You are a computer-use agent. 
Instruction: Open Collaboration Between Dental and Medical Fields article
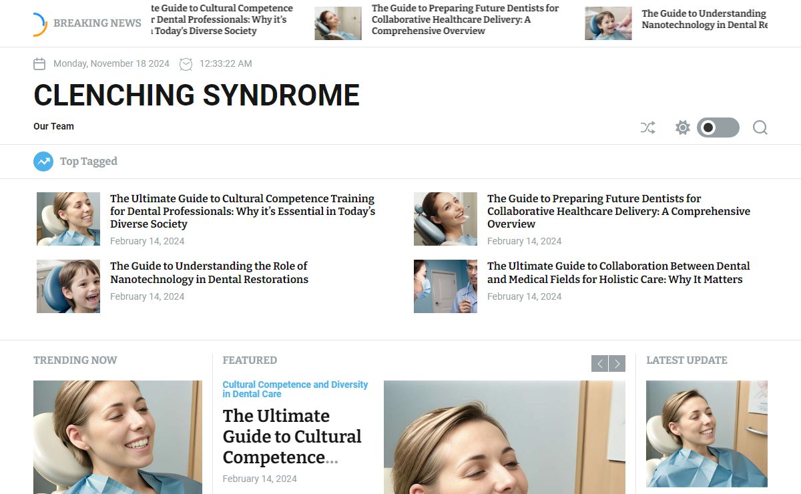point(619,272)
